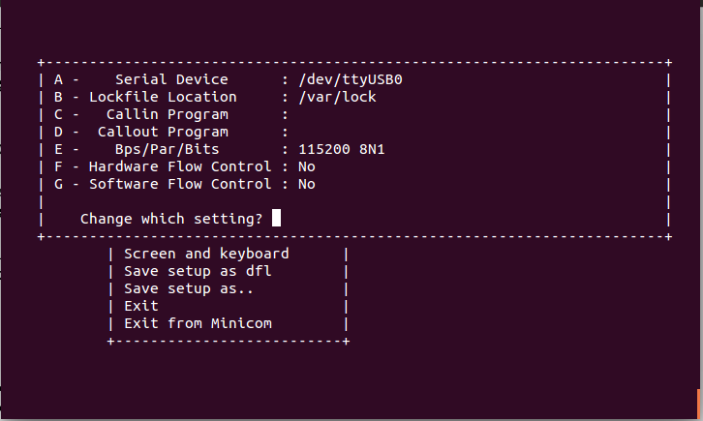Click the Software Flow Control No value
Screen dimensions: 703x421
tap(307, 184)
